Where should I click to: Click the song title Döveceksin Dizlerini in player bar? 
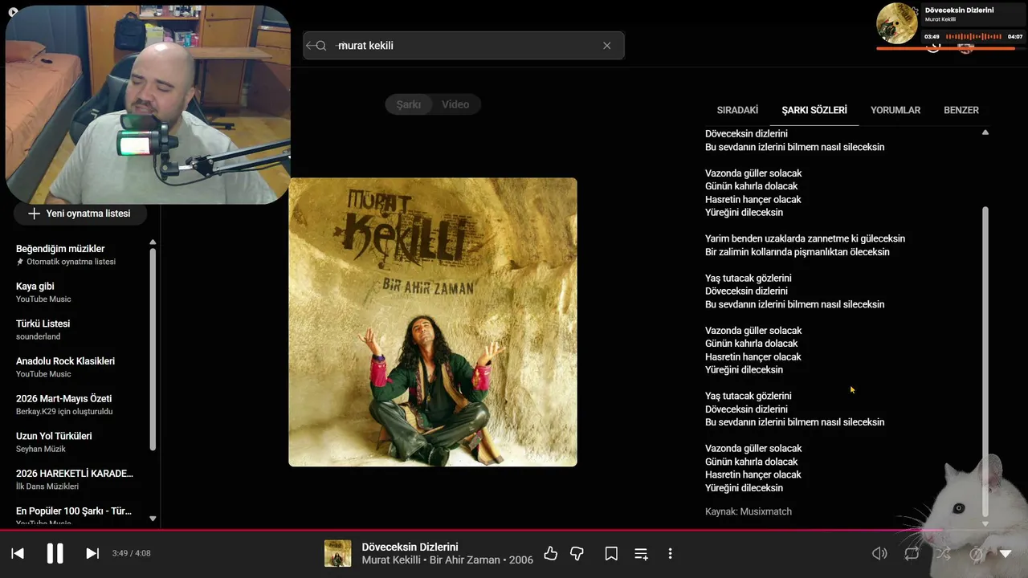click(410, 547)
